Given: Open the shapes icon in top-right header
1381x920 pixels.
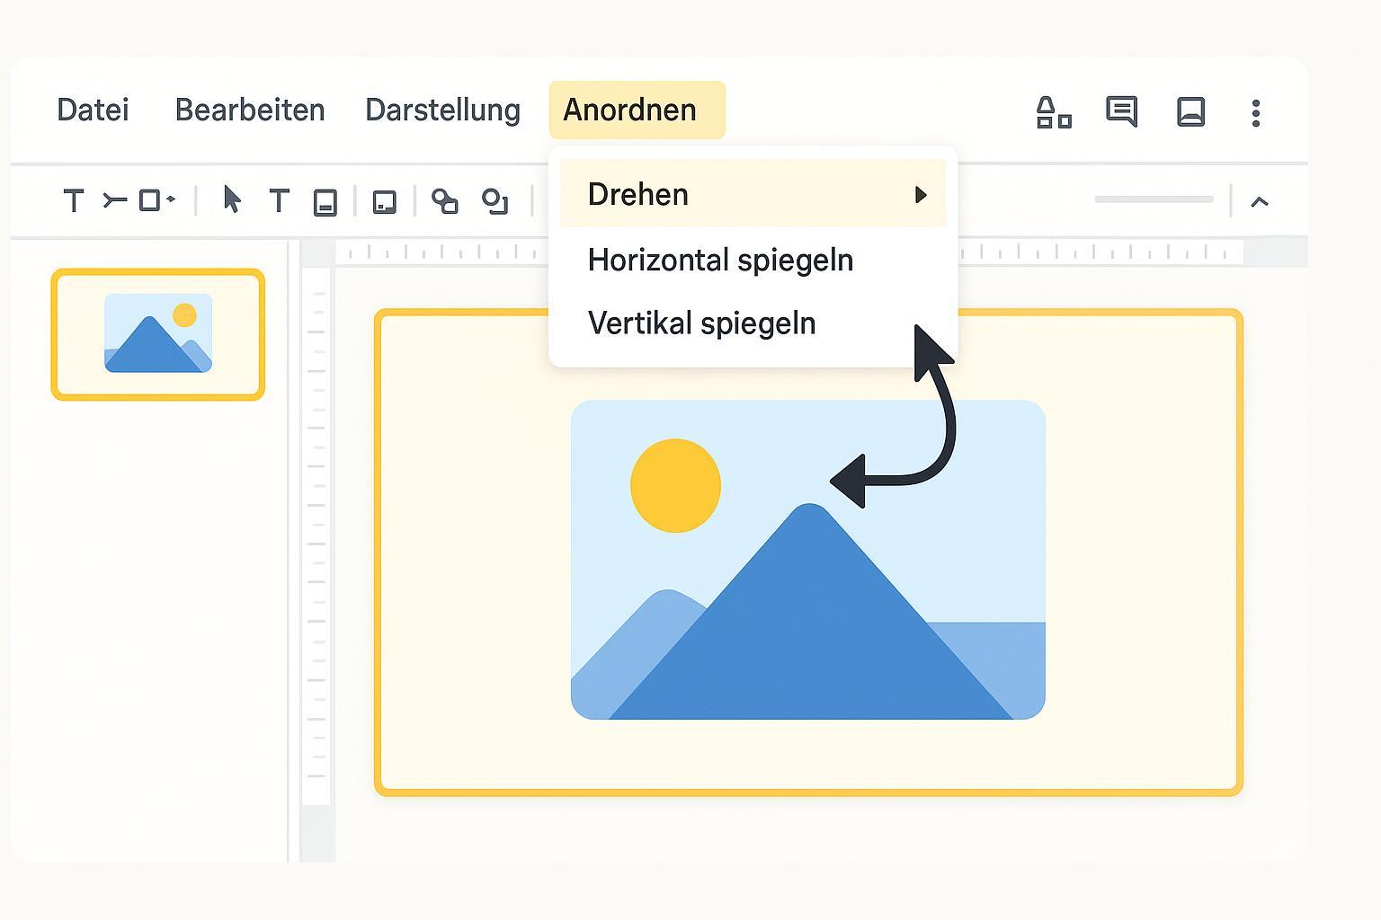Looking at the screenshot, I should 1053,112.
